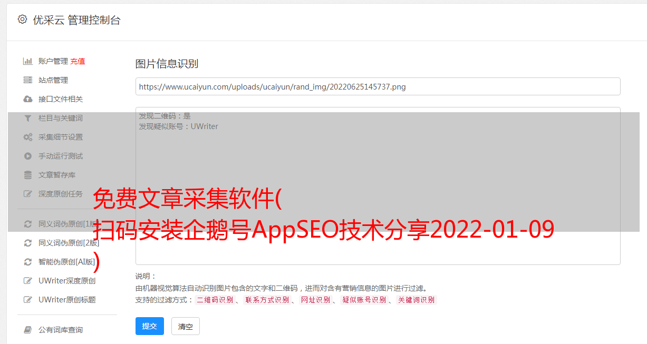
Task: Click the refresh icon for 同义词伪原创[2版]
Action: click(x=28, y=243)
